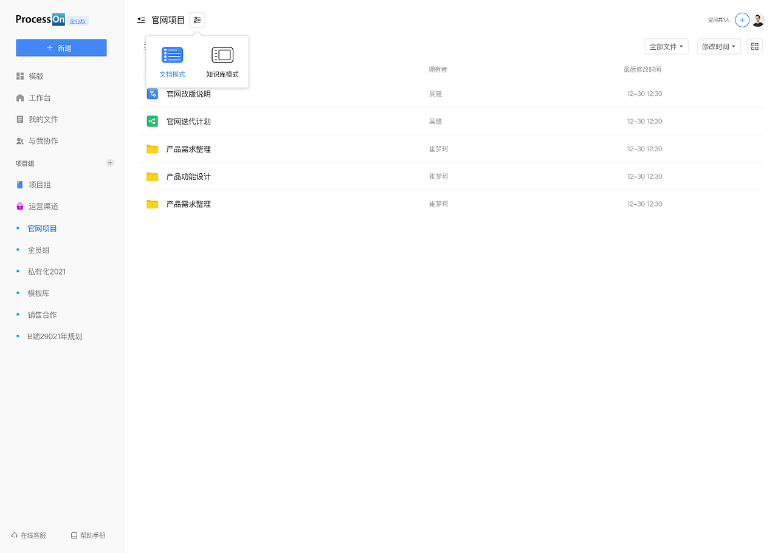Click the user avatar
Viewport: 778px width, 553px height.
(758, 20)
